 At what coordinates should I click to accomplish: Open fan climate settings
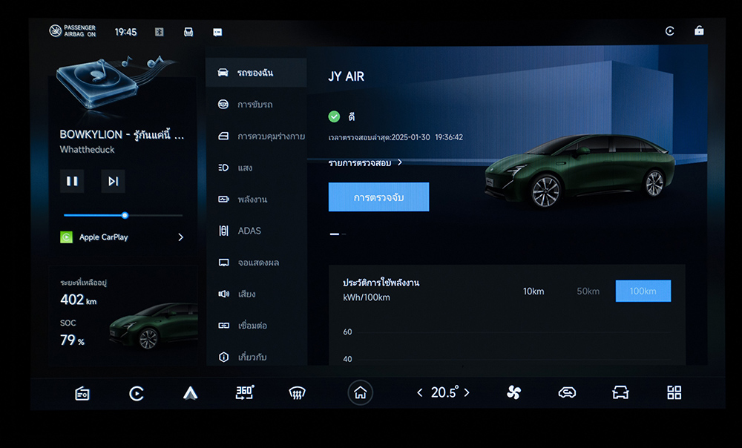(513, 393)
